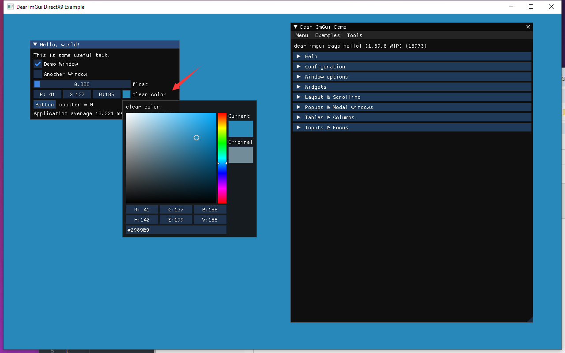
Task: Toggle the Demo Window checkbox
Action: tap(37, 64)
